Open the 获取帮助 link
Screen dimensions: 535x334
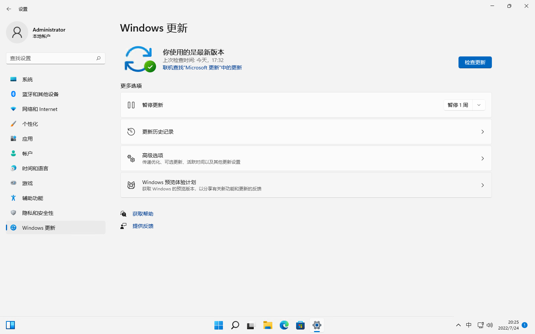[143, 214]
